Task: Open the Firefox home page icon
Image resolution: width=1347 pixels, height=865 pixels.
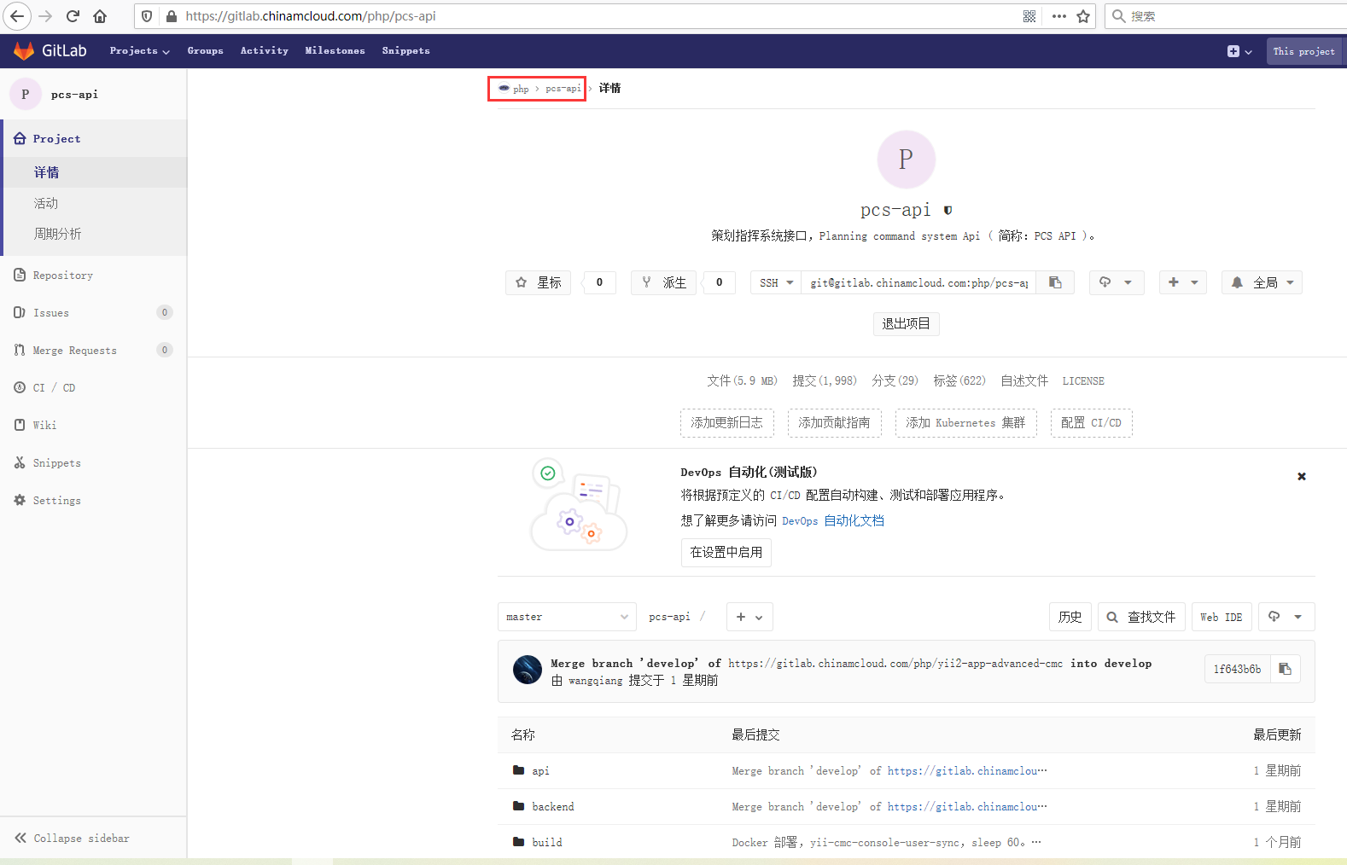Action: point(100,16)
